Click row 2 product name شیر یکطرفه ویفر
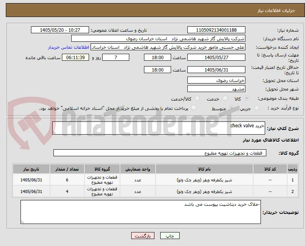The width and height of the screenshot is (305, 246). coord(204,191)
